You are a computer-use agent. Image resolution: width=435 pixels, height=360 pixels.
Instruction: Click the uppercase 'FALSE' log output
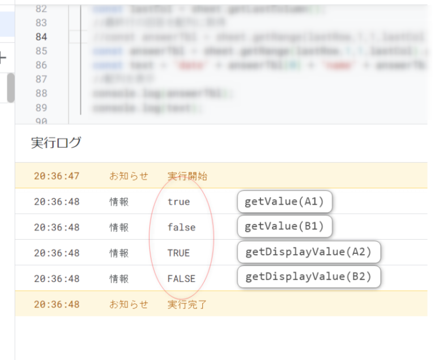(181, 279)
